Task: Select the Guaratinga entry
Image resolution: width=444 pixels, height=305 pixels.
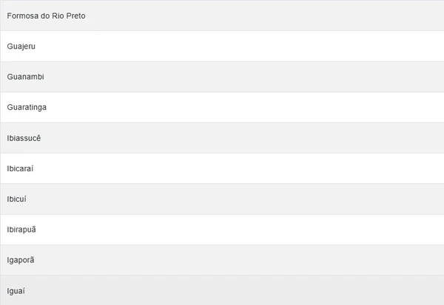Action: point(222,107)
